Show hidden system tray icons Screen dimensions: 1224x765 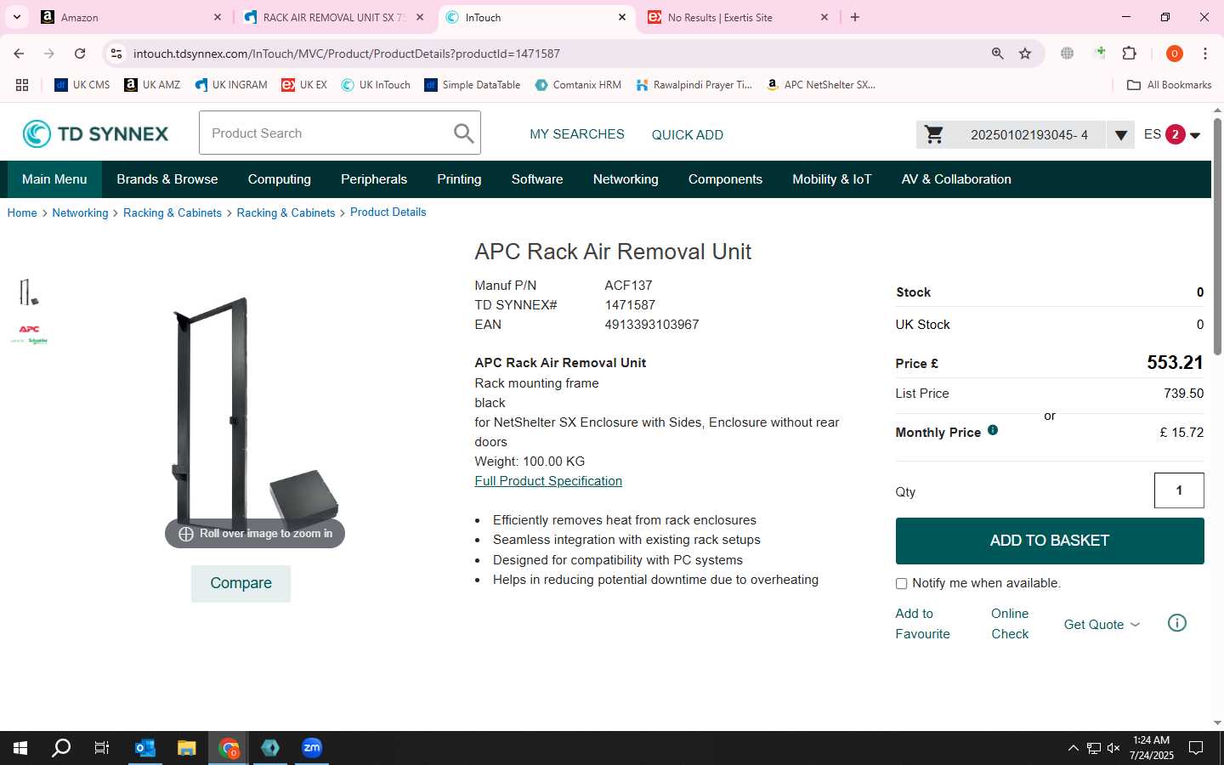point(1073,748)
